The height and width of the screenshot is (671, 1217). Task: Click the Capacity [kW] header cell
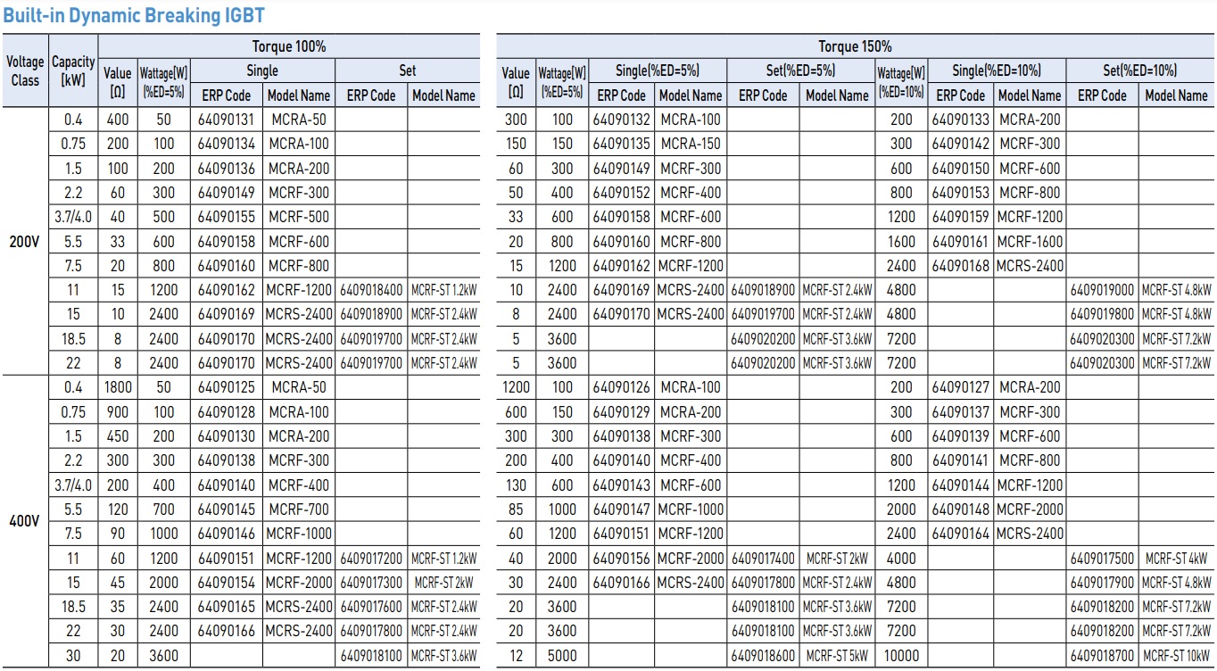(73, 70)
